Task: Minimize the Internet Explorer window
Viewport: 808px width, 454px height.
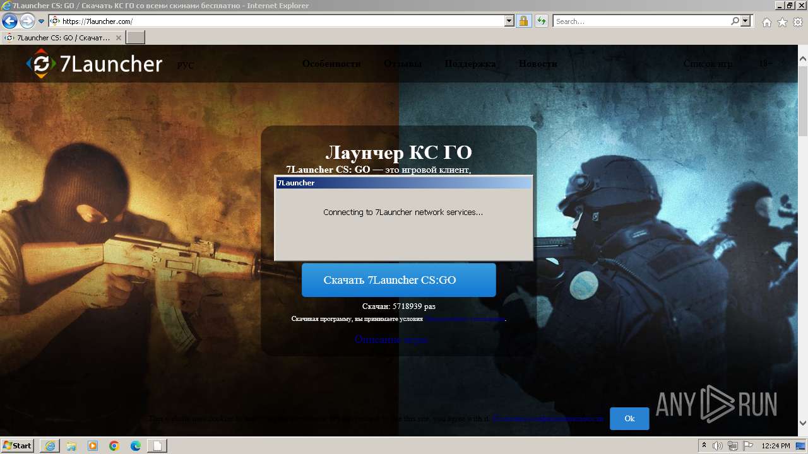Action: point(779,6)
